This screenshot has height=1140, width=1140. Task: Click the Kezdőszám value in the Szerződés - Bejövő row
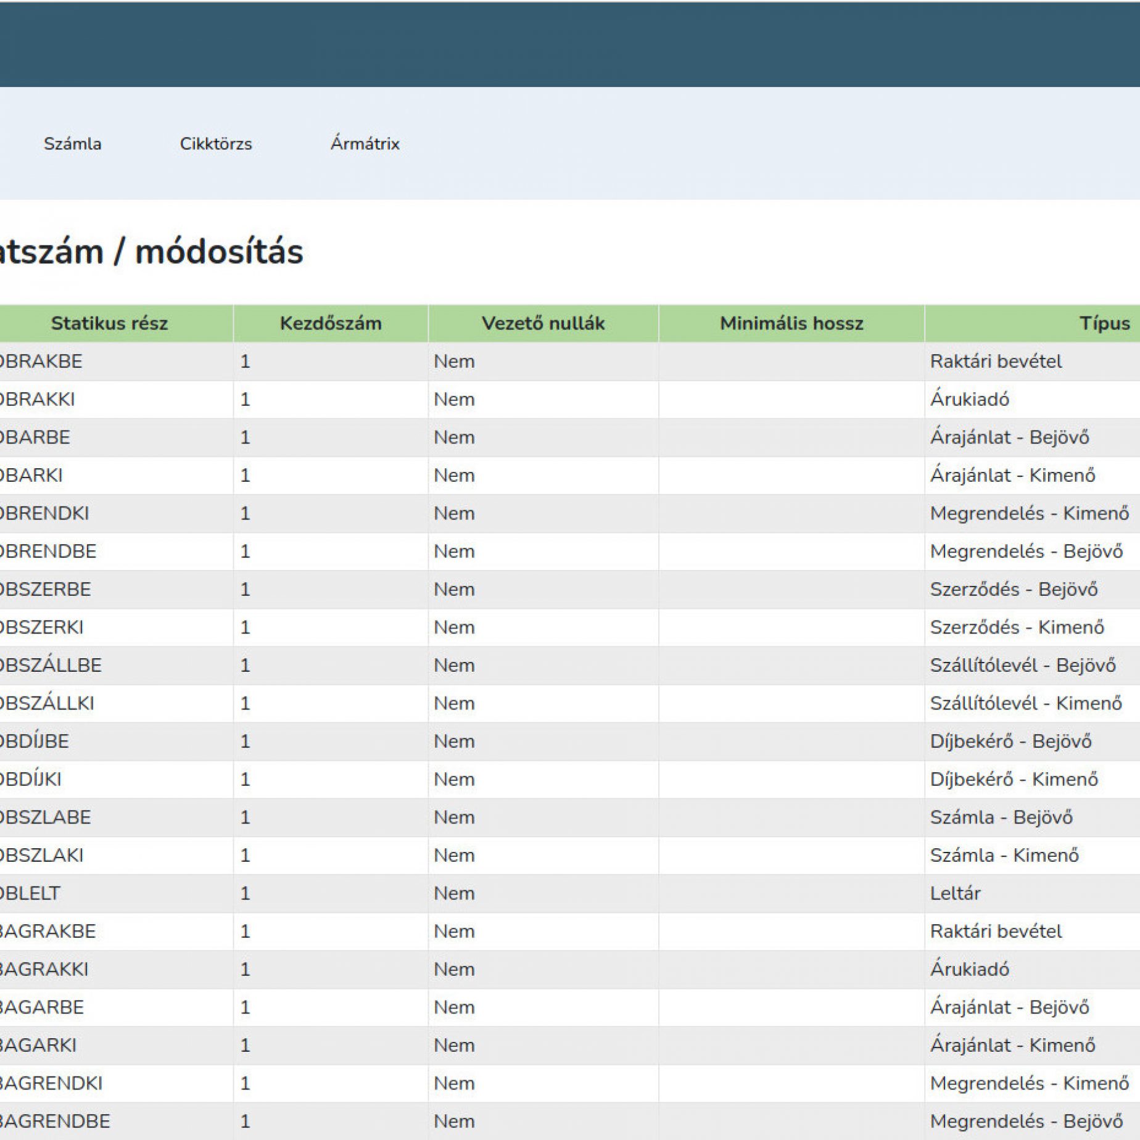[x=245, y=589]
